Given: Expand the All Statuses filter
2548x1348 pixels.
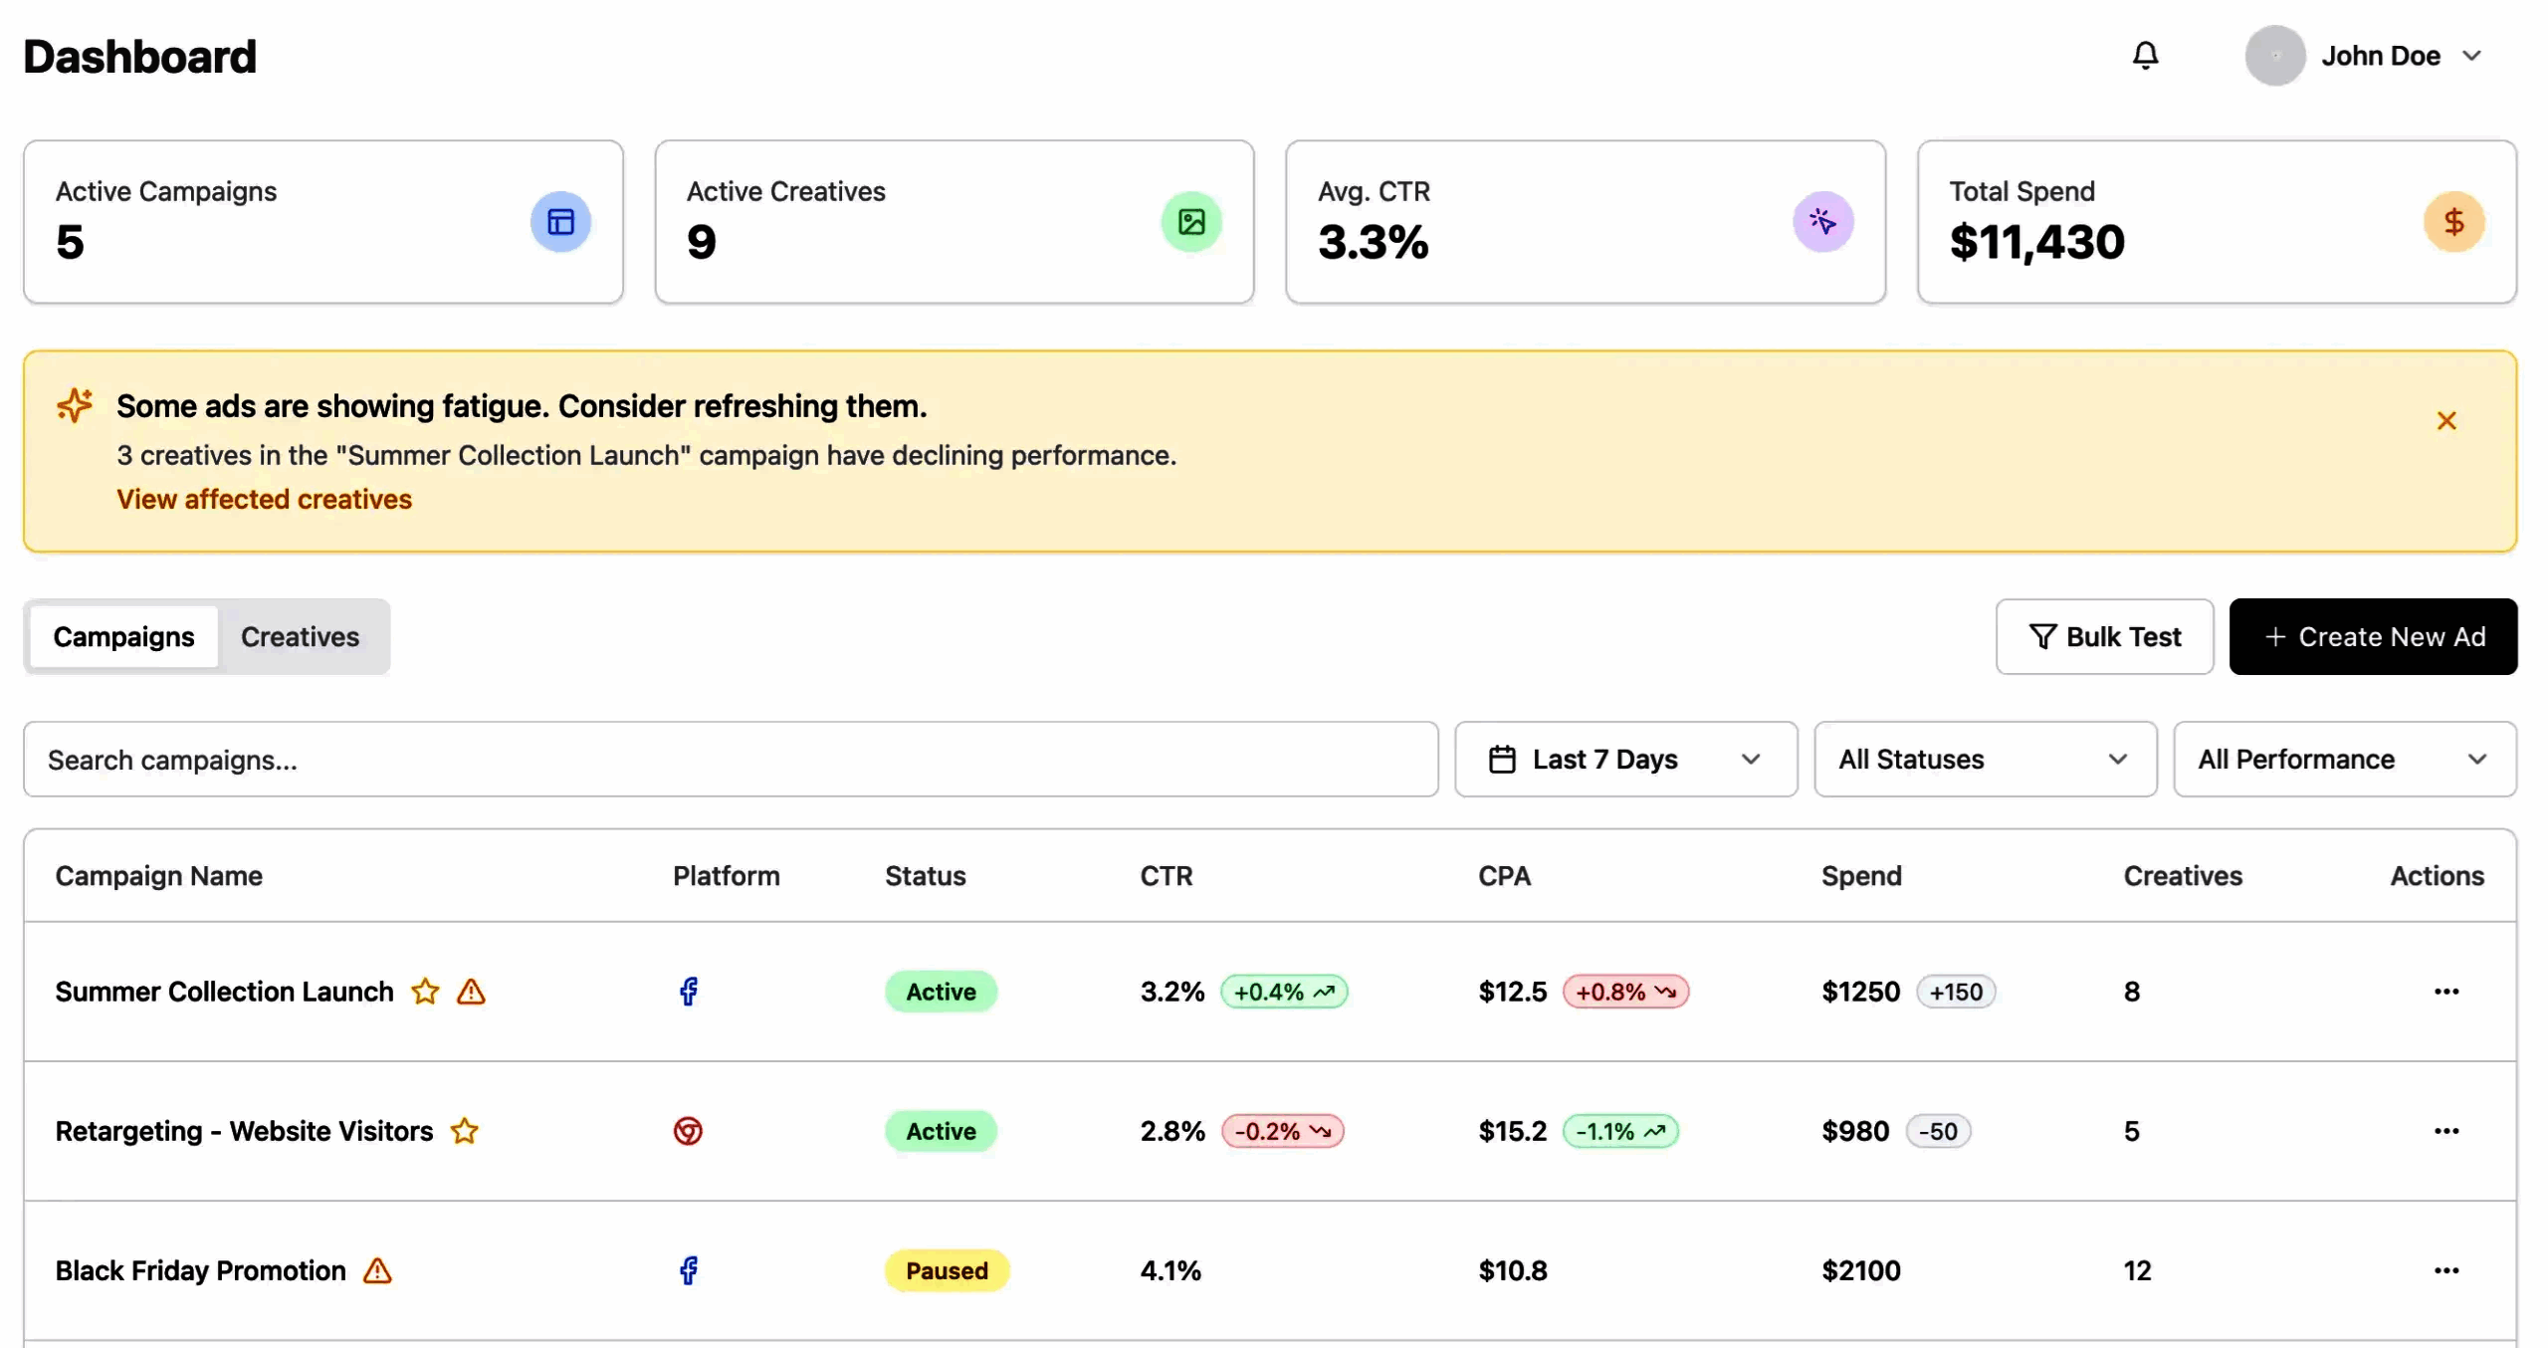Looking at the screenshot, I should (x=1985, y=760).
